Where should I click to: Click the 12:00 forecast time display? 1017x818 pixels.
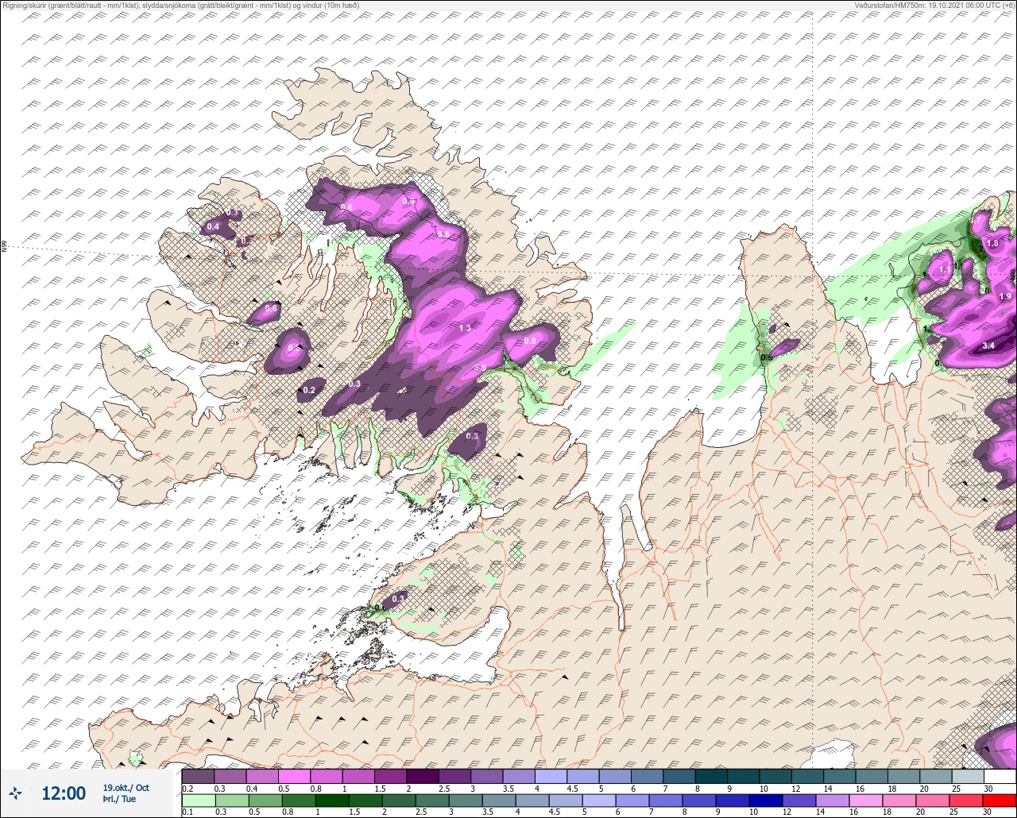pyautogui.click(x=64, y=793)
